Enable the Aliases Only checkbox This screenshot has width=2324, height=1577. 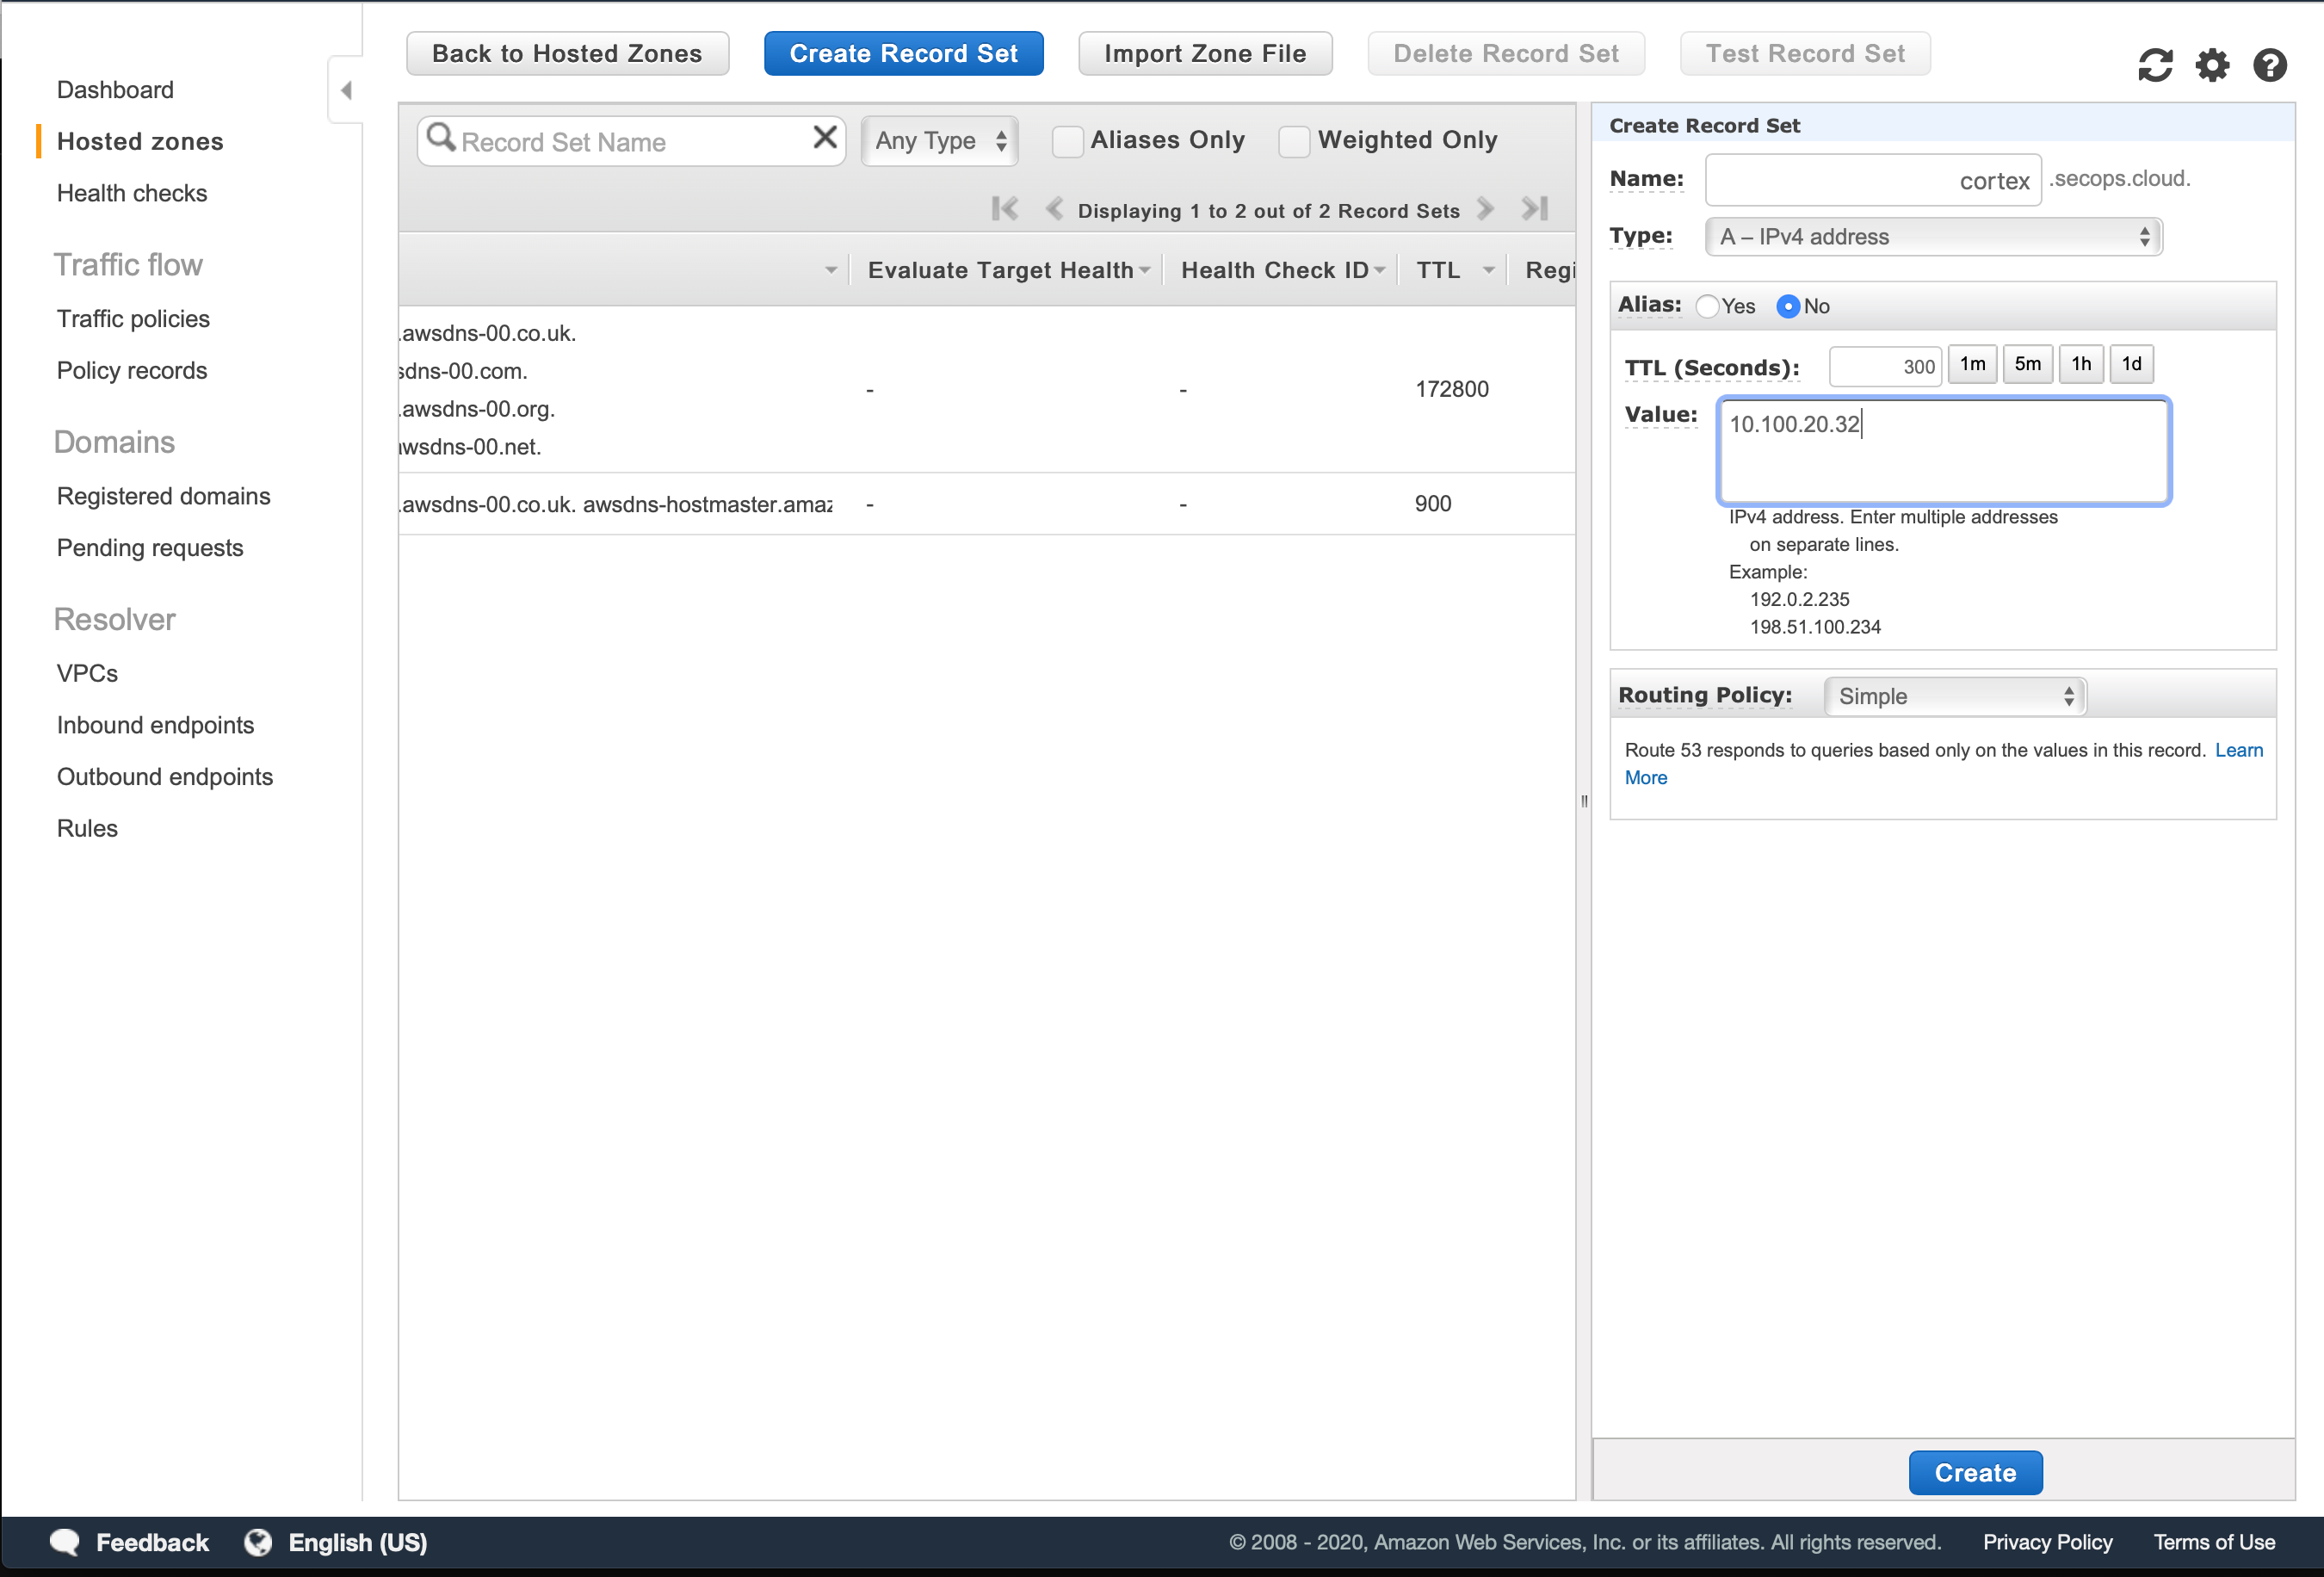click(1067, 141)
